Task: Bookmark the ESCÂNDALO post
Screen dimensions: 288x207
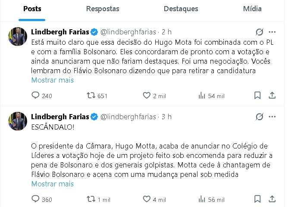Action: pos(257,200)
